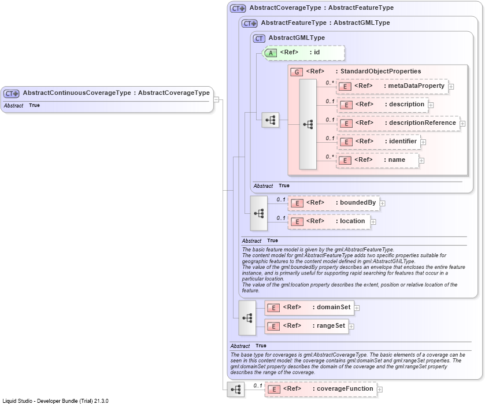The image size is (485, 404).
Task: Click the G group icon of StandardObjectProperties
Action: click(x=297, y=72)
